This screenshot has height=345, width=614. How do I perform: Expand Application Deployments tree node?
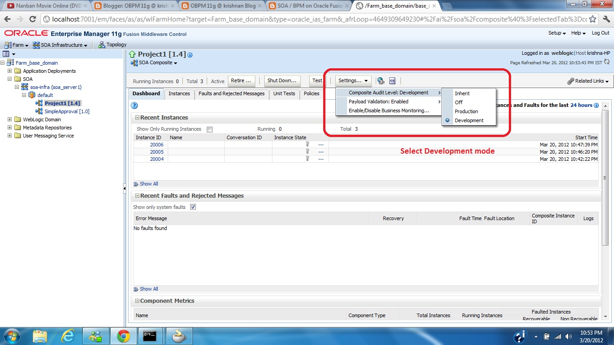tap(9, 71)
